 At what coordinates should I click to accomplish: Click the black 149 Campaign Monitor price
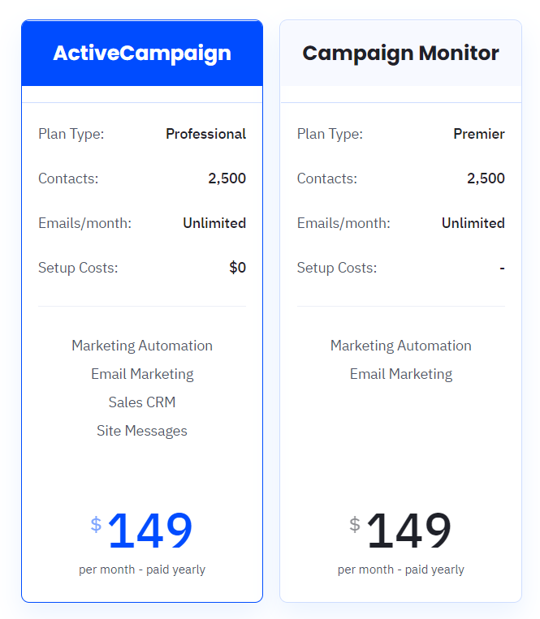pyautogui.click(x=408, y=531)
